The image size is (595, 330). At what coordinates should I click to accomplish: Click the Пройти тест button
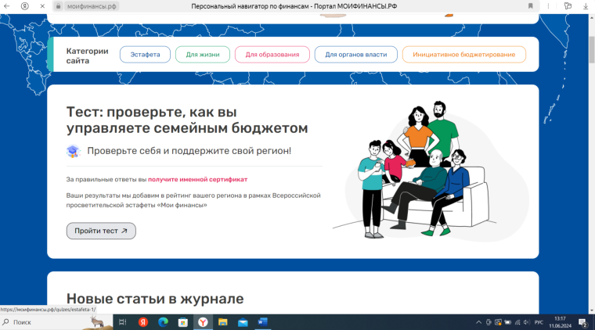coord(101,231)
